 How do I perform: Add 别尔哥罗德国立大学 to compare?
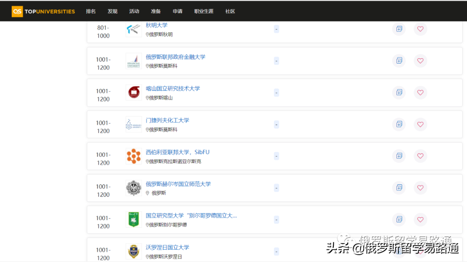[399, 219]
